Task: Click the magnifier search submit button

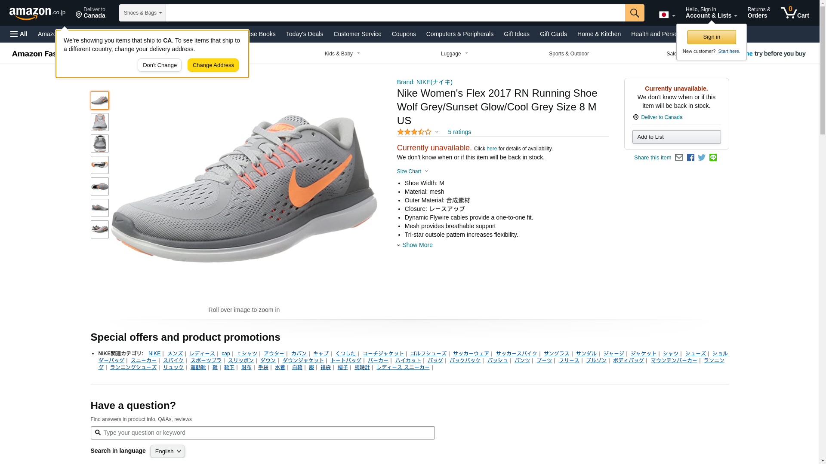Action: (x=635, y=13)
